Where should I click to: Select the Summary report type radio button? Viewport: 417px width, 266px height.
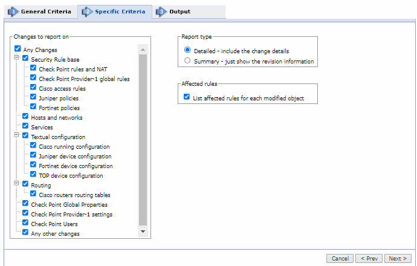[187, 61]
